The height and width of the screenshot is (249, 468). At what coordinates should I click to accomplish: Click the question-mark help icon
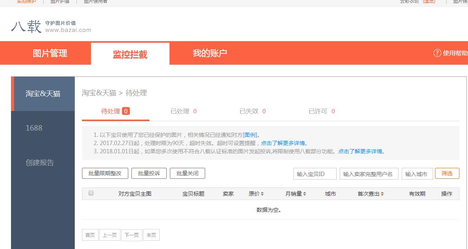[x=437, y=53]
